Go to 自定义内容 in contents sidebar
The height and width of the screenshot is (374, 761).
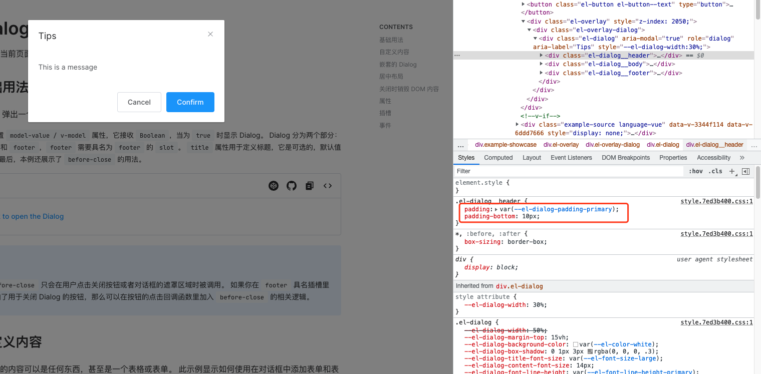pos(394,52)
